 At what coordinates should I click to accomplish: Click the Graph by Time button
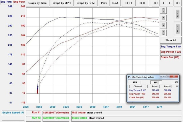pyautogui.click(x=37, y=3)
